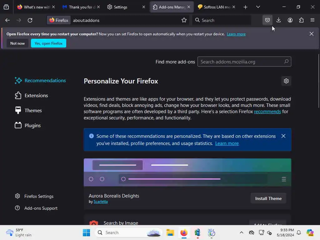The height and width of the screenshot is (240, 320).
Task: Click the taskbar Search box
Action: [x=128, y=232]
